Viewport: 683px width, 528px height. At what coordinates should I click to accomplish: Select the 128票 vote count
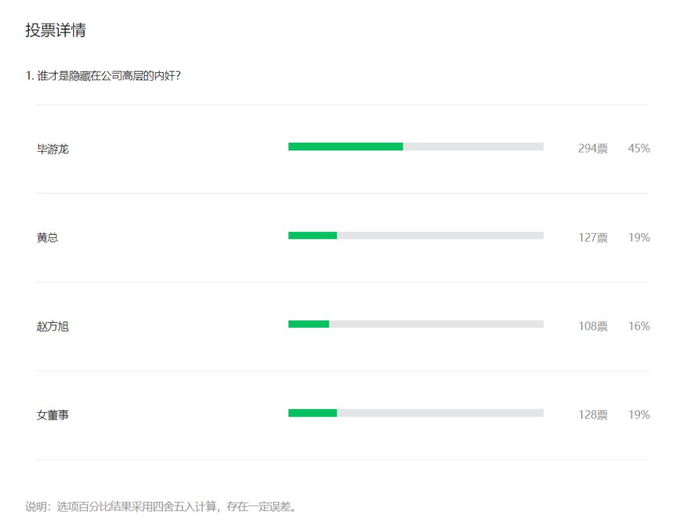(593, 415)
